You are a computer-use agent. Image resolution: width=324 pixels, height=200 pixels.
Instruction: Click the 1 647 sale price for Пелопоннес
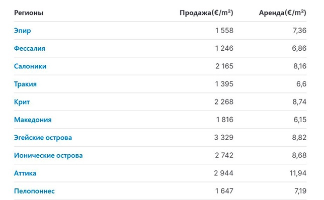tap(224, 191)
